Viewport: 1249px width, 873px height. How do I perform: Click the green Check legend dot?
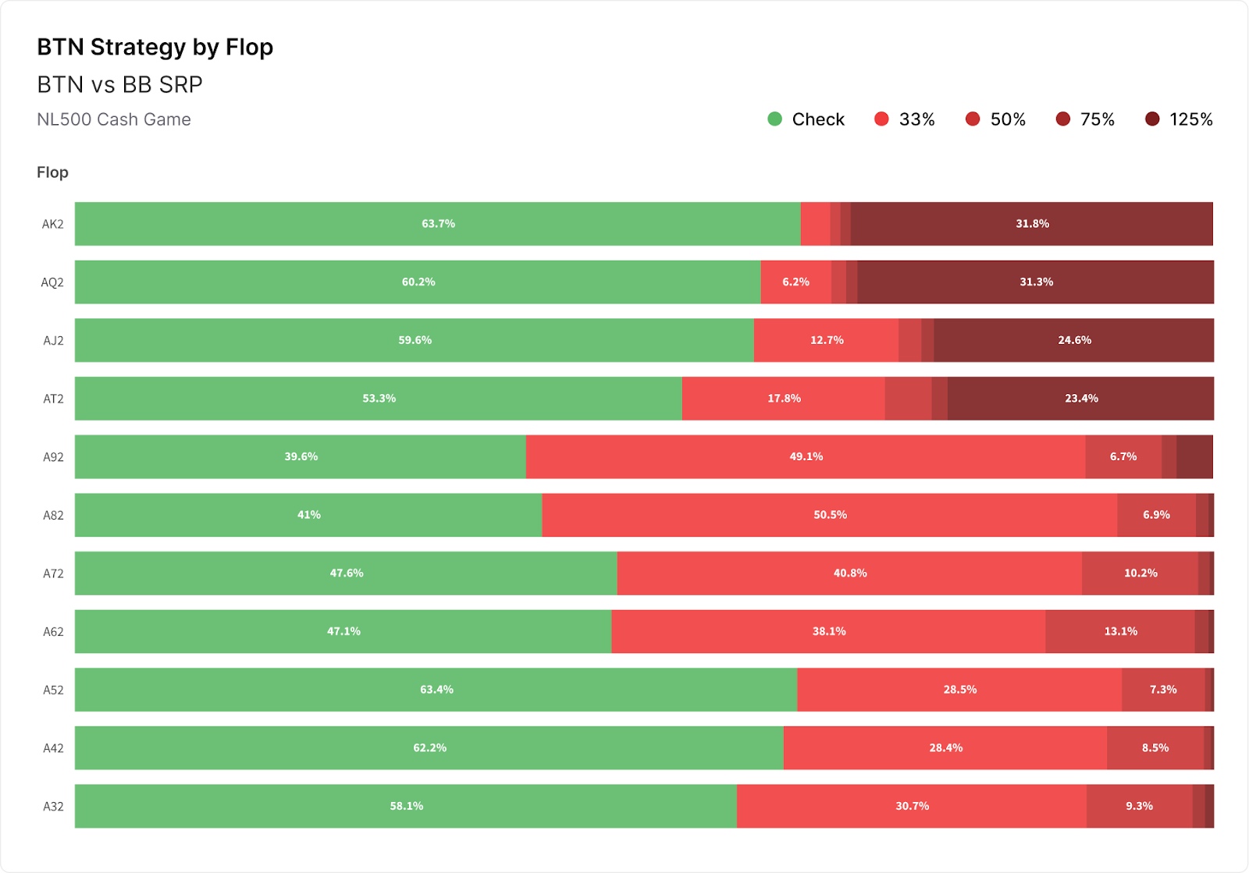coord(774,119)
